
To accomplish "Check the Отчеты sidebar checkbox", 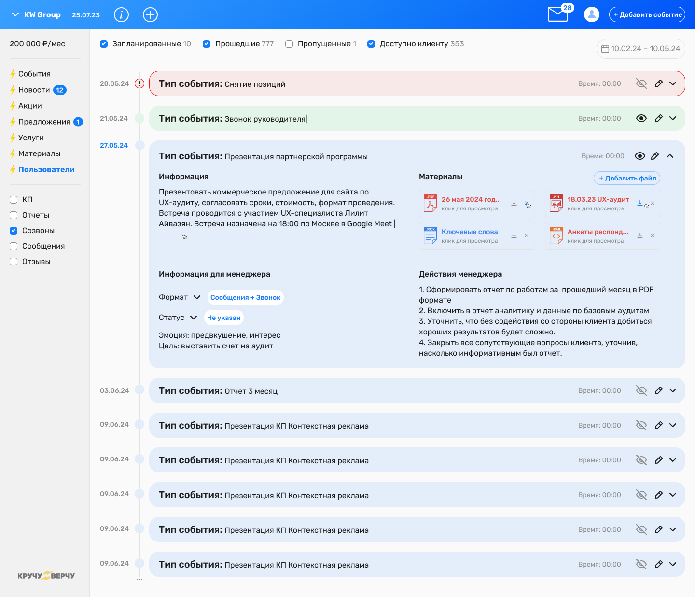I will [x=14, y=215].
